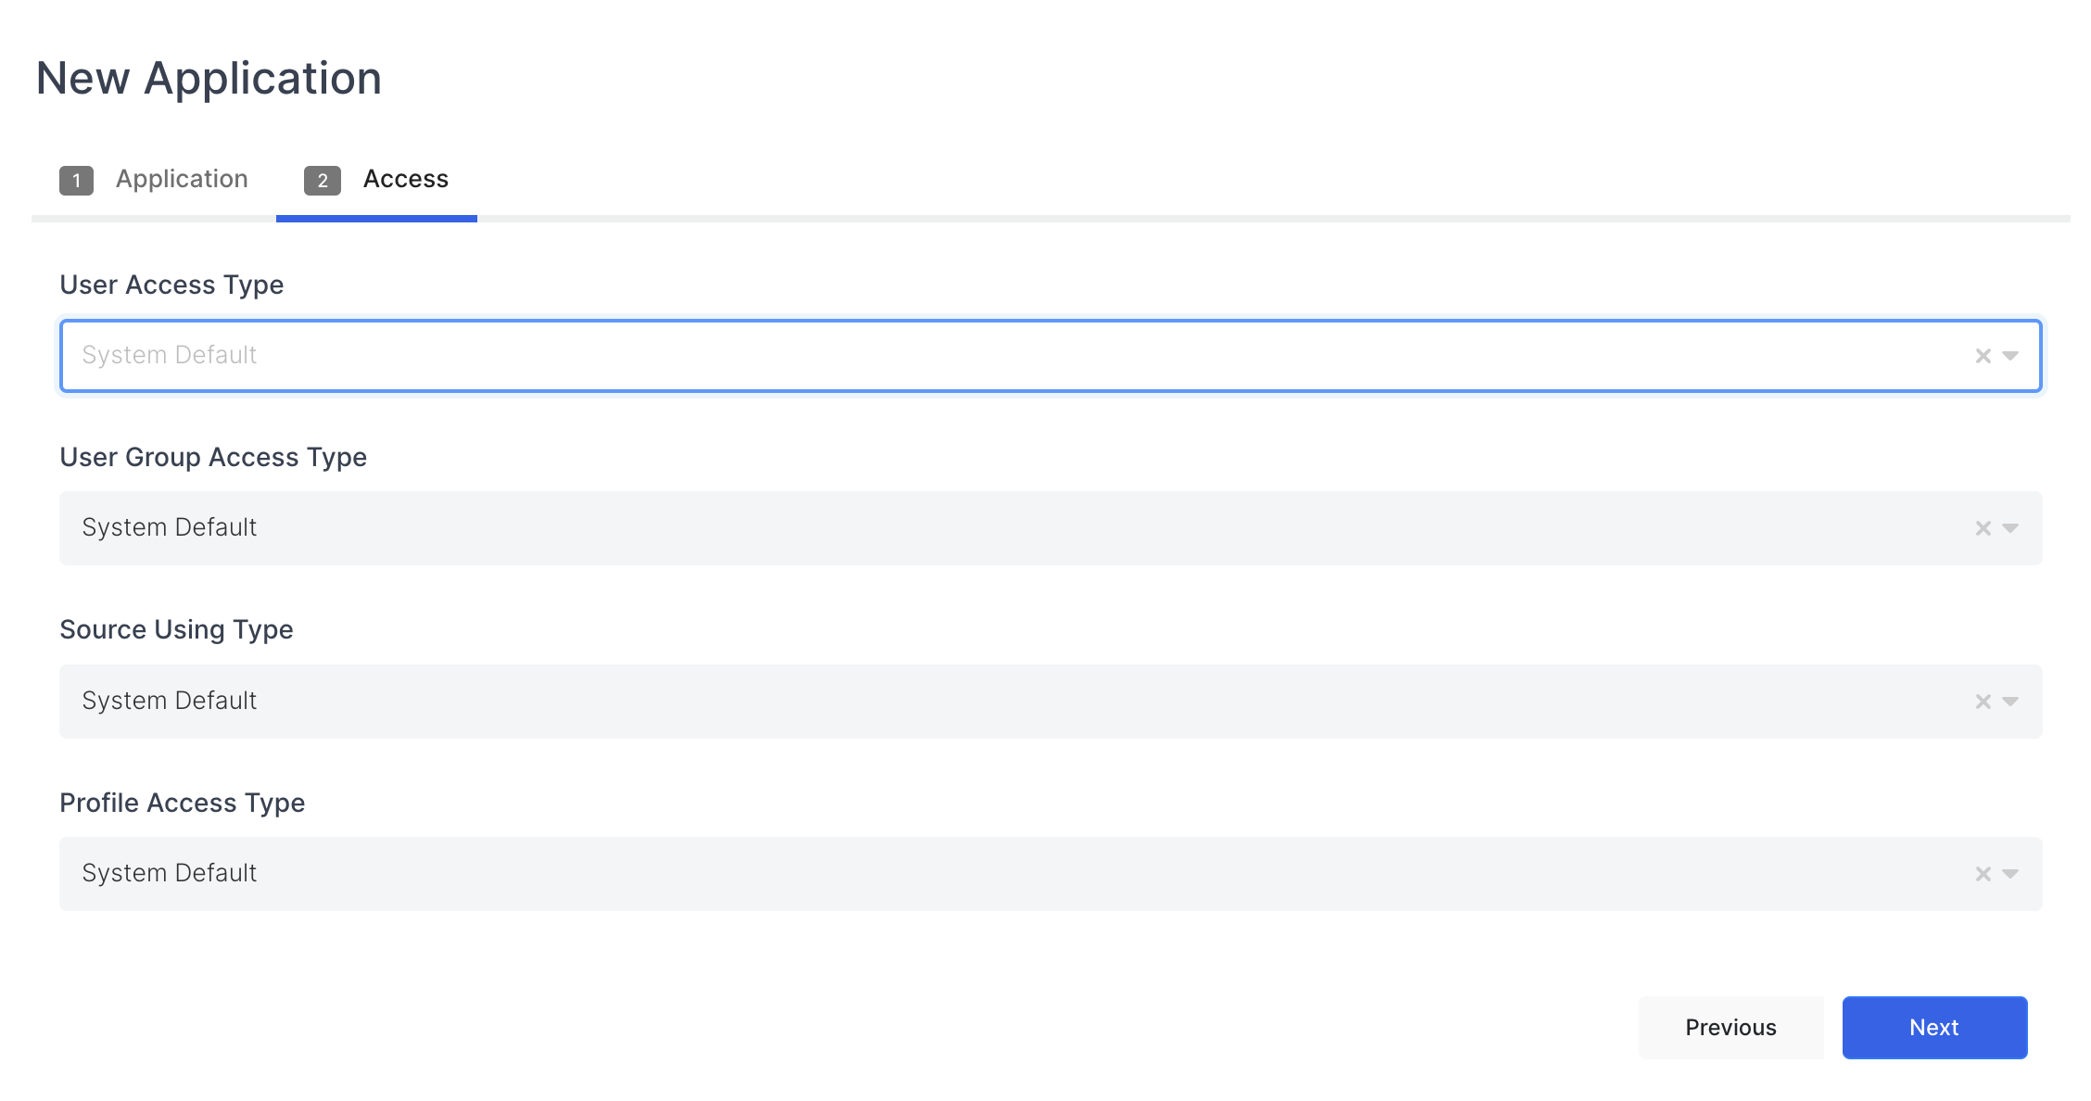Click the step 1 number badge
The height and width of the screenshot is (1101, 2091).
tap(76, 180)
